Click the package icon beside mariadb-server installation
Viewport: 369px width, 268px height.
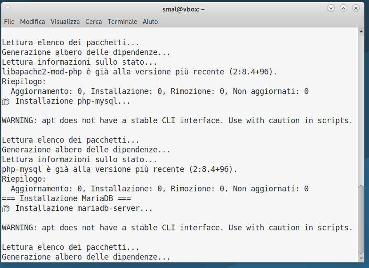(6, 209)
